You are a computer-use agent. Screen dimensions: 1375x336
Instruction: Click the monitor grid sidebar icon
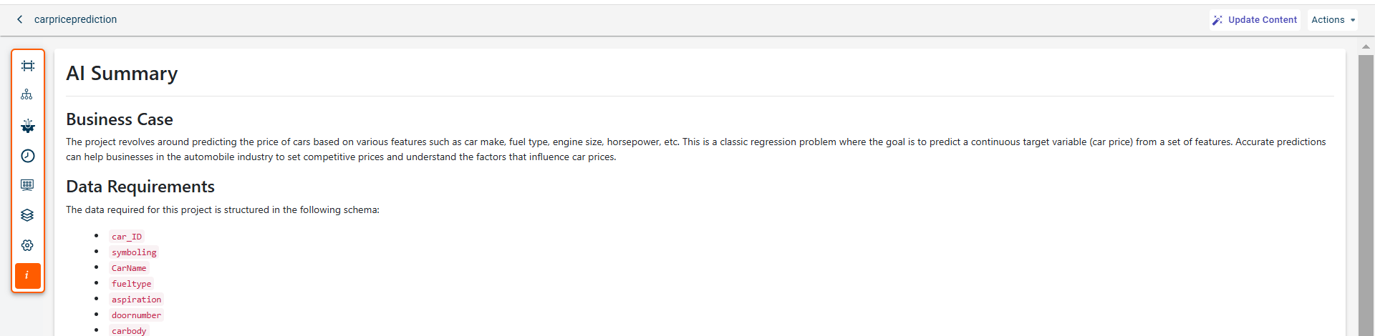pos(28,185)
